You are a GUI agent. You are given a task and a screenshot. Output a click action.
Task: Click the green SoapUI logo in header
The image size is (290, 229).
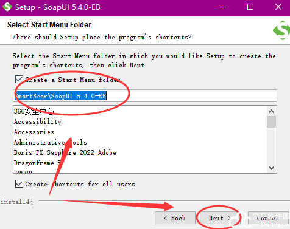(281, 30)
